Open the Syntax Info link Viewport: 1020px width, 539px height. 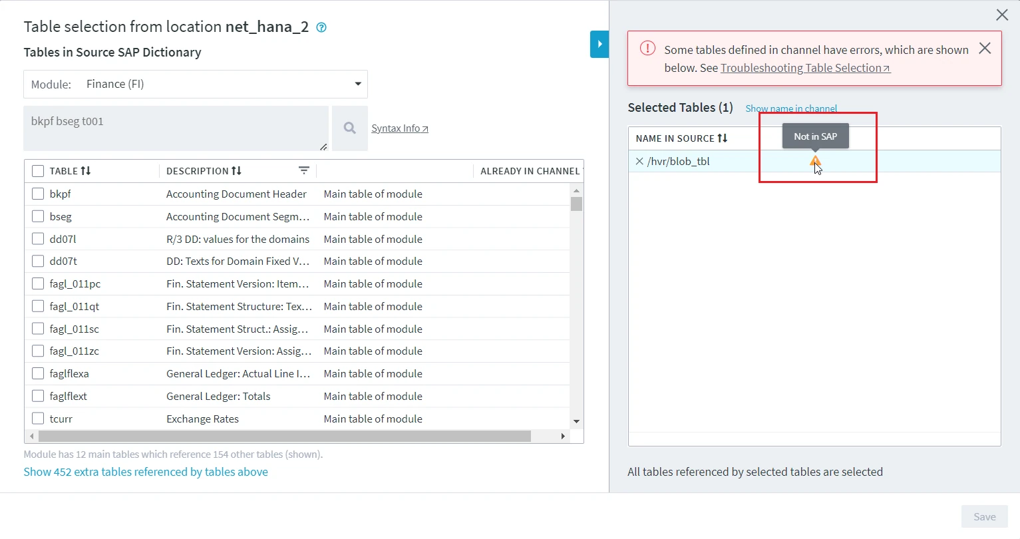399,128
